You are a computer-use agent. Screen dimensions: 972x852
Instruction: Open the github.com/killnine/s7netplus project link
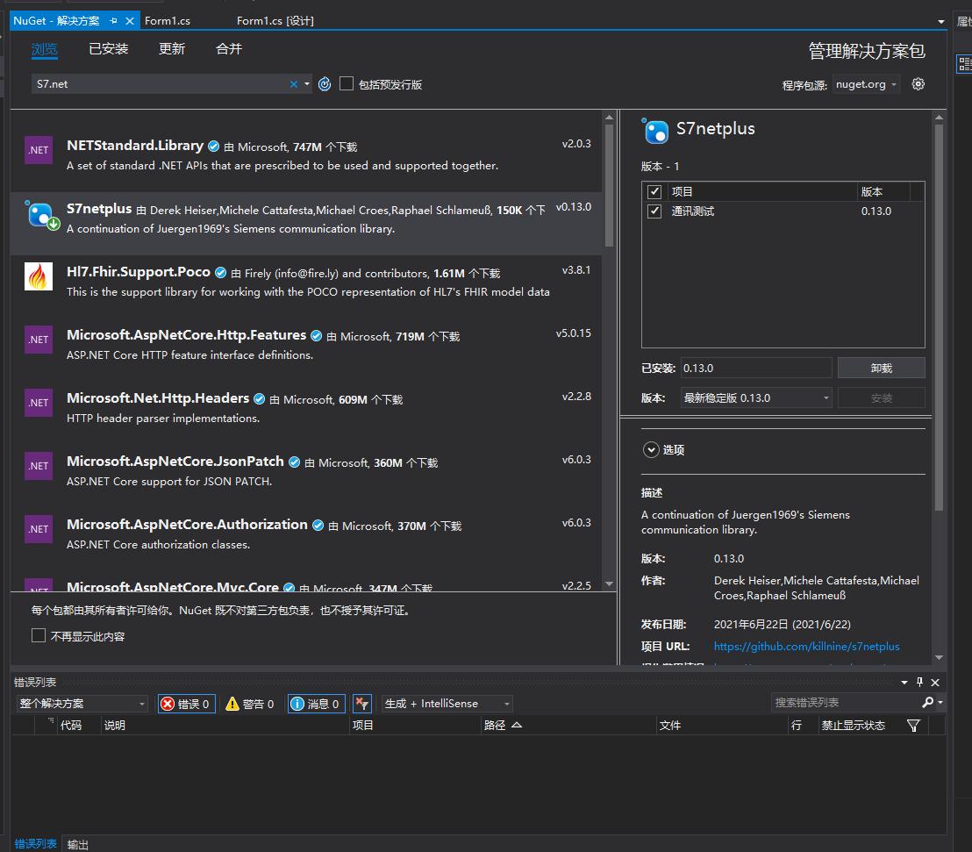coord(806,646)
